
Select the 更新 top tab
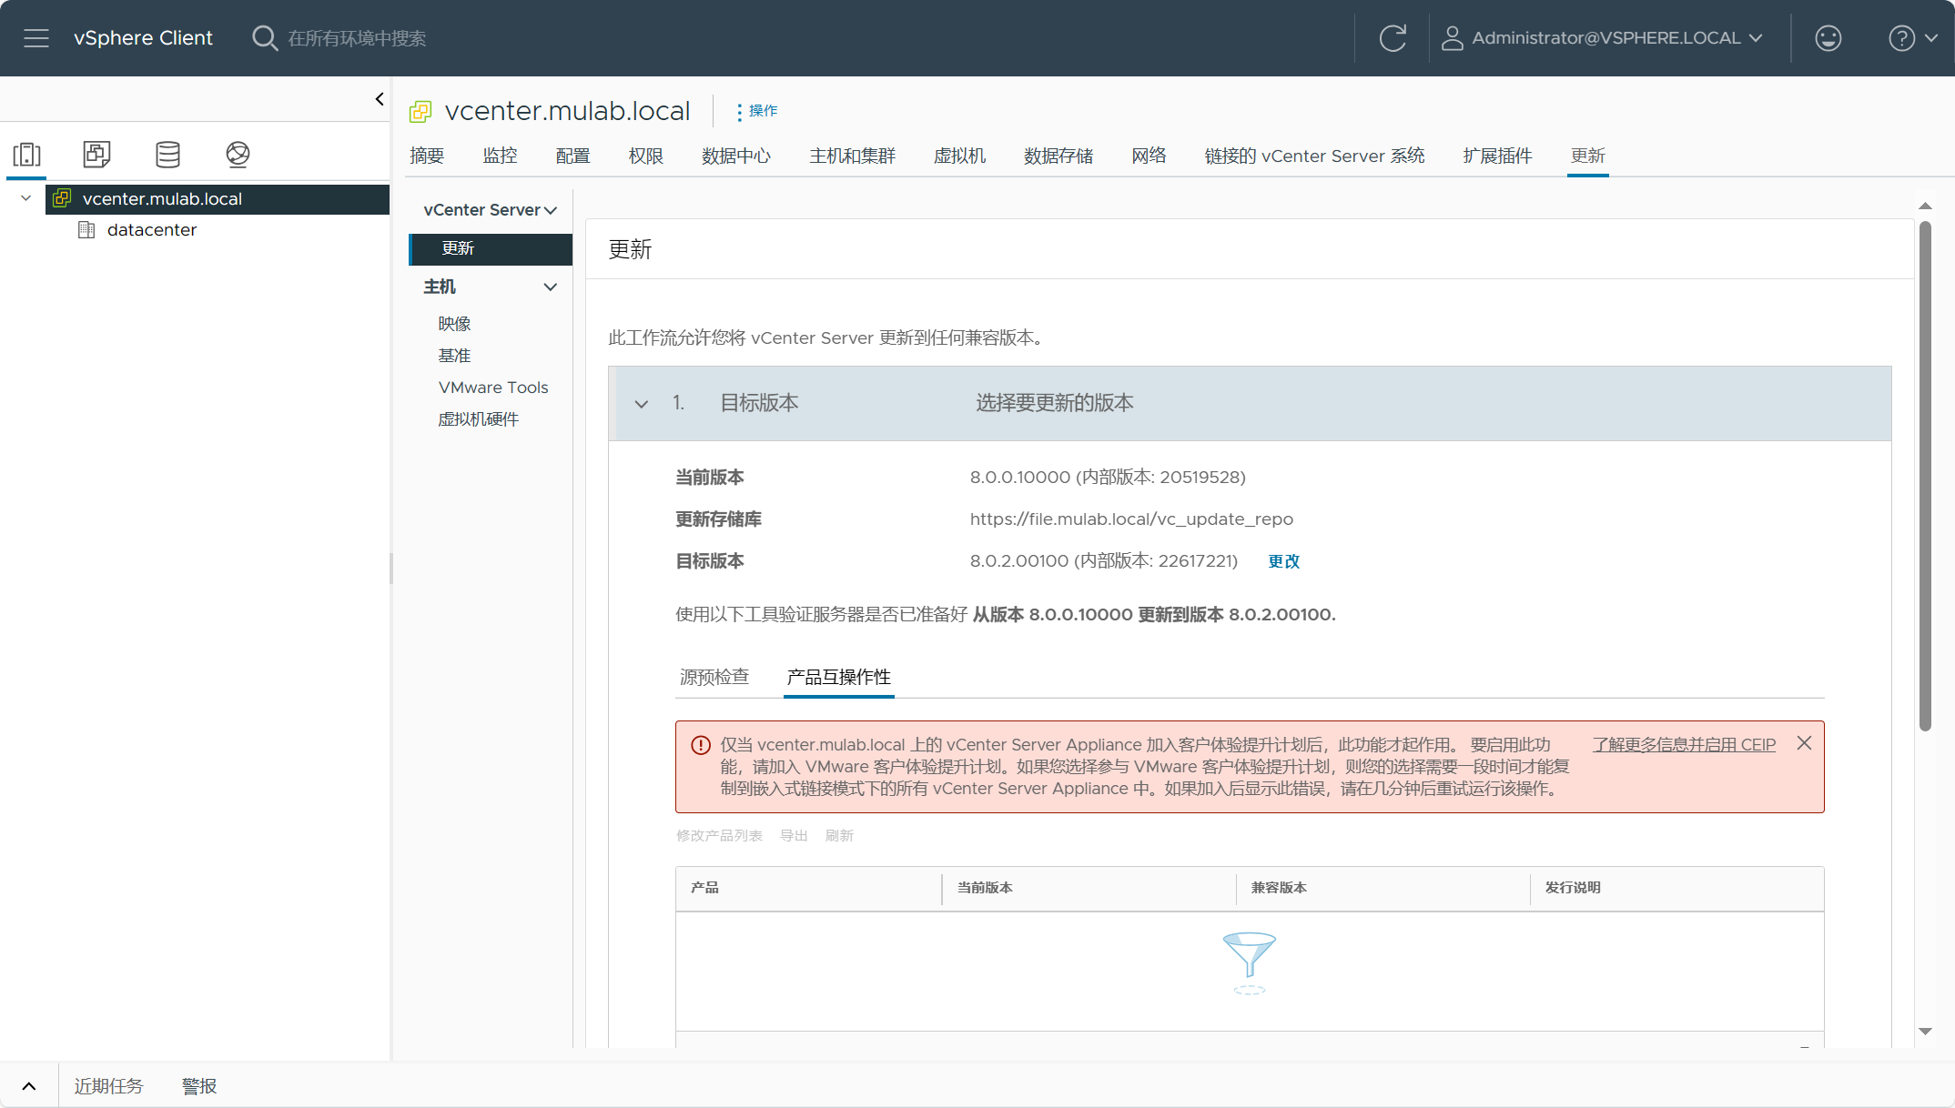(x=1587, y=156)
